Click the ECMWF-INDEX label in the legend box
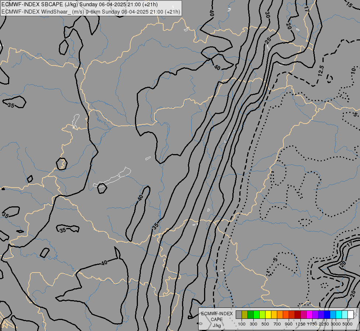360x331 pixels. click(x=217, y=314)
